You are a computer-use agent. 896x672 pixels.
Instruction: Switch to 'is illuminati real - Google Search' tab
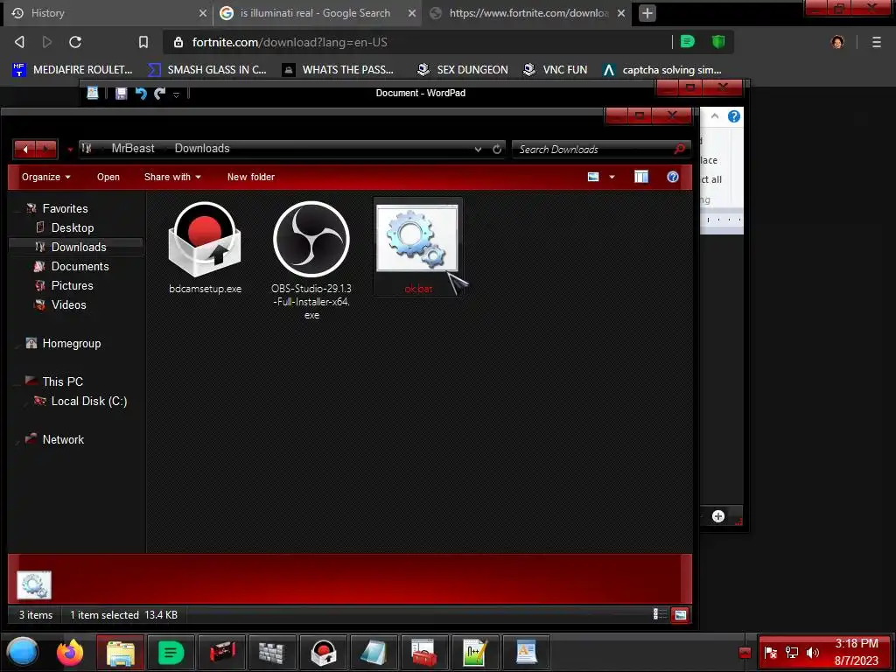317,13
